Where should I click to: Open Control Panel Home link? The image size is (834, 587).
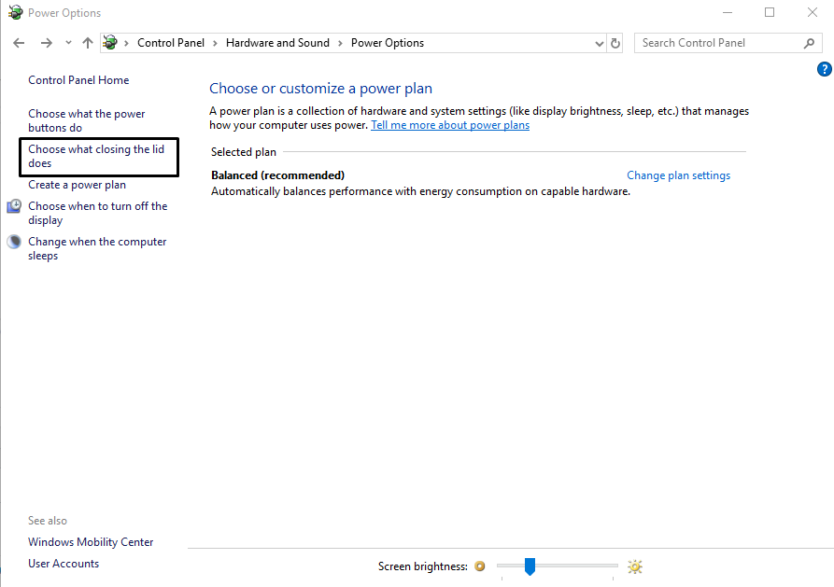click(78, 80)
